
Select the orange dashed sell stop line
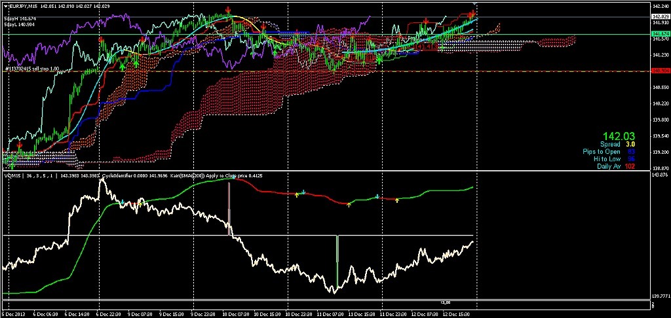pyautogui.click(x=325, y=71)
